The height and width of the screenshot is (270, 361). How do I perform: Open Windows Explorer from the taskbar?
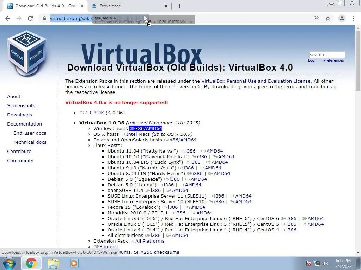[x=53, y=263]
